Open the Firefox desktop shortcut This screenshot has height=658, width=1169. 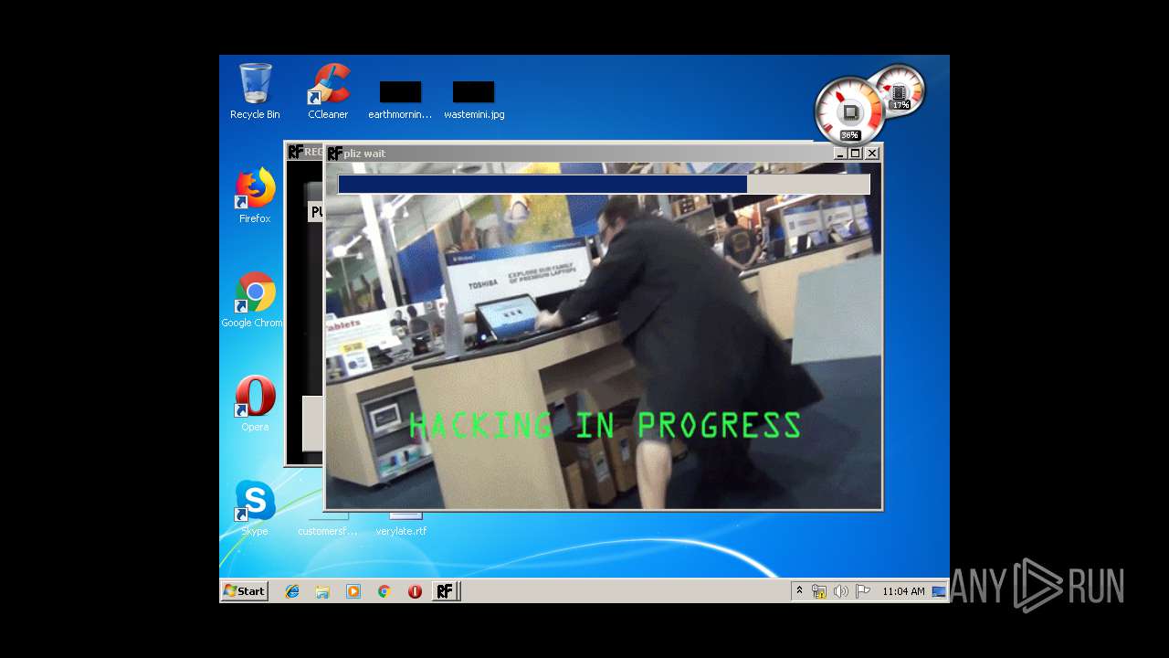255,195
